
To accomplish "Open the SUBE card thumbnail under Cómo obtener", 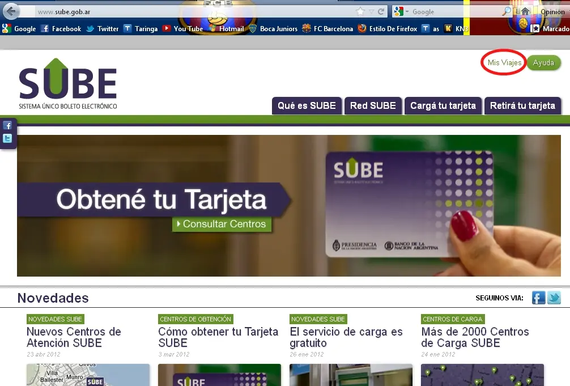I will point(220,375).
